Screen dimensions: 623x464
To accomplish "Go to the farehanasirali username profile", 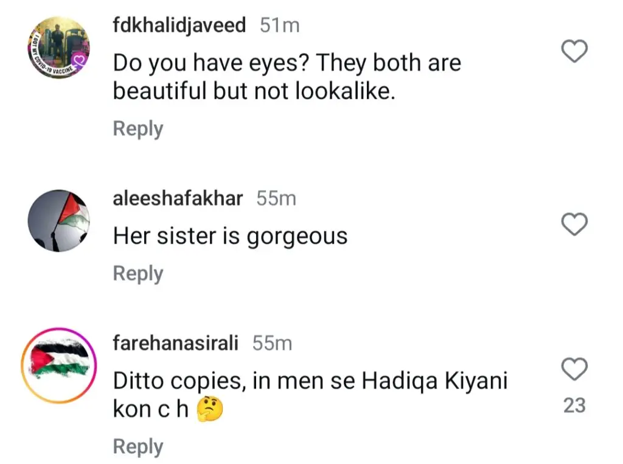I will point(176,343).
